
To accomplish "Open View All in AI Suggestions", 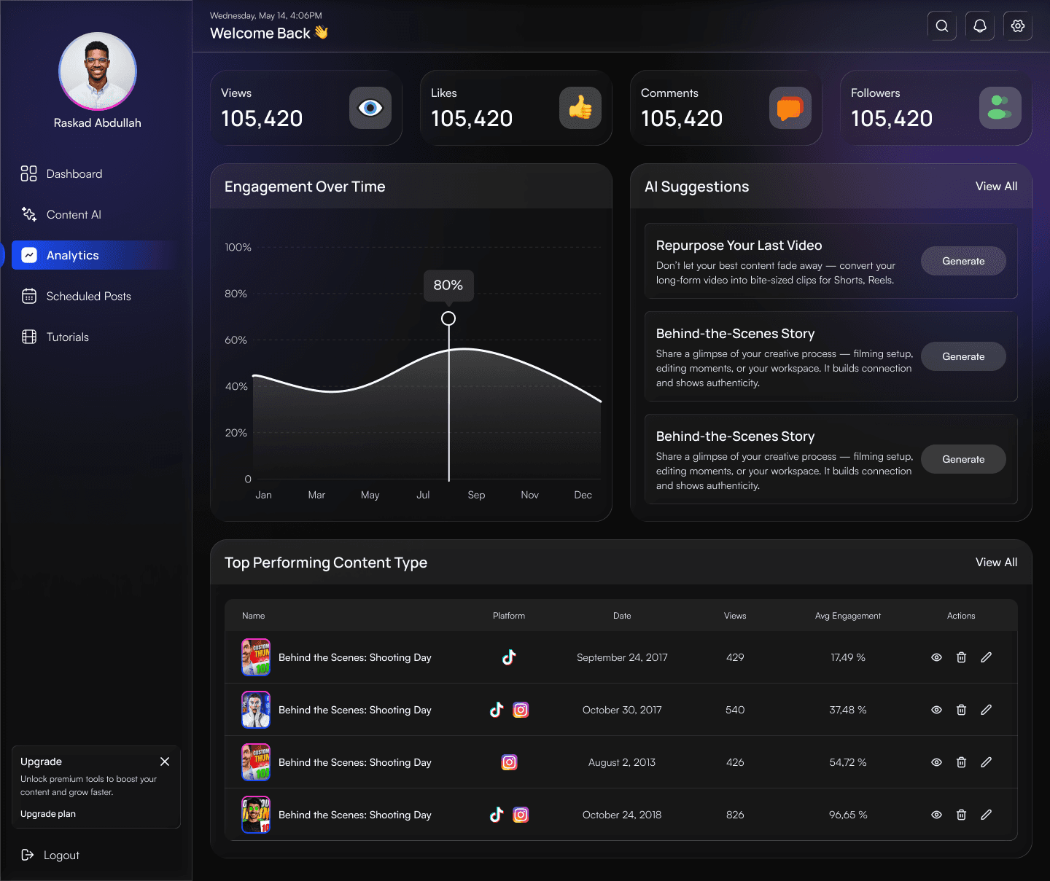I will (996, 187).
